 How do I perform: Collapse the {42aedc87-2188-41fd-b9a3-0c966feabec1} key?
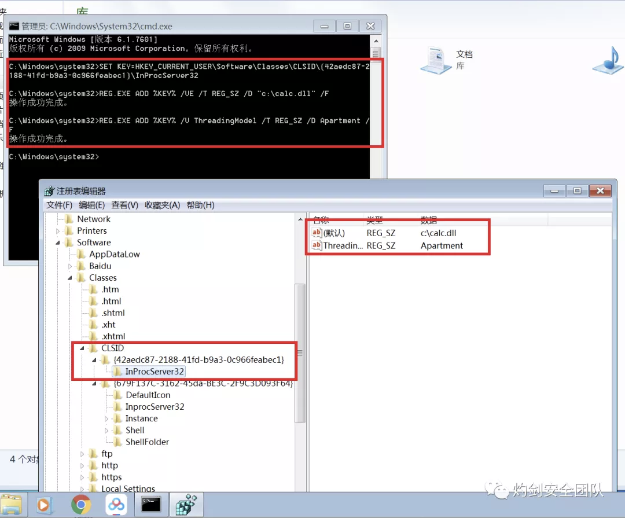pyautogui.click(x=94, y=359)
